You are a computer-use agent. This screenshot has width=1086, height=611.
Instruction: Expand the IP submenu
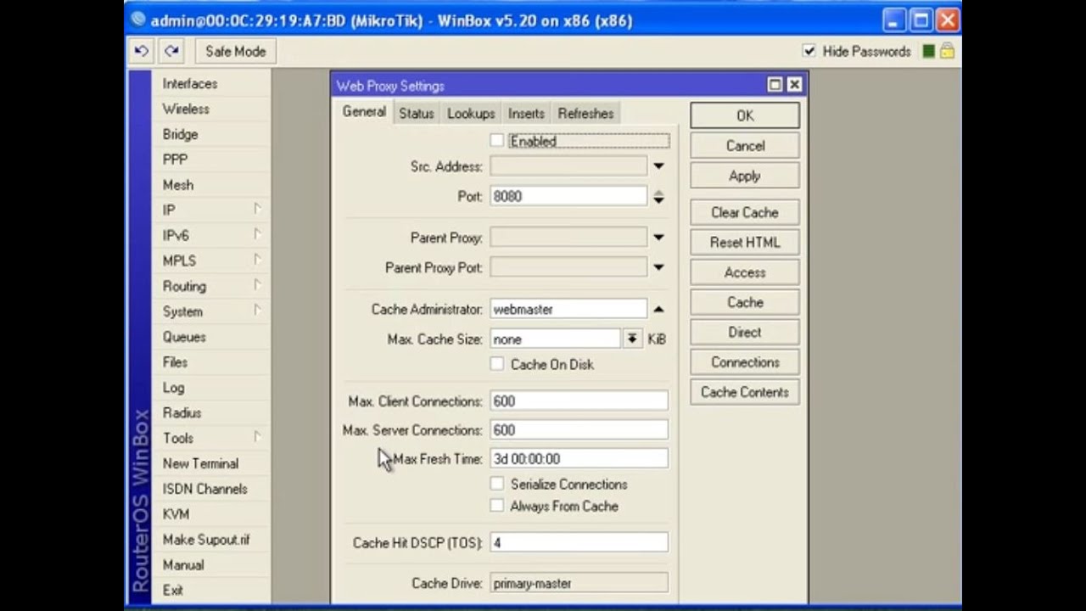point(257,210)
